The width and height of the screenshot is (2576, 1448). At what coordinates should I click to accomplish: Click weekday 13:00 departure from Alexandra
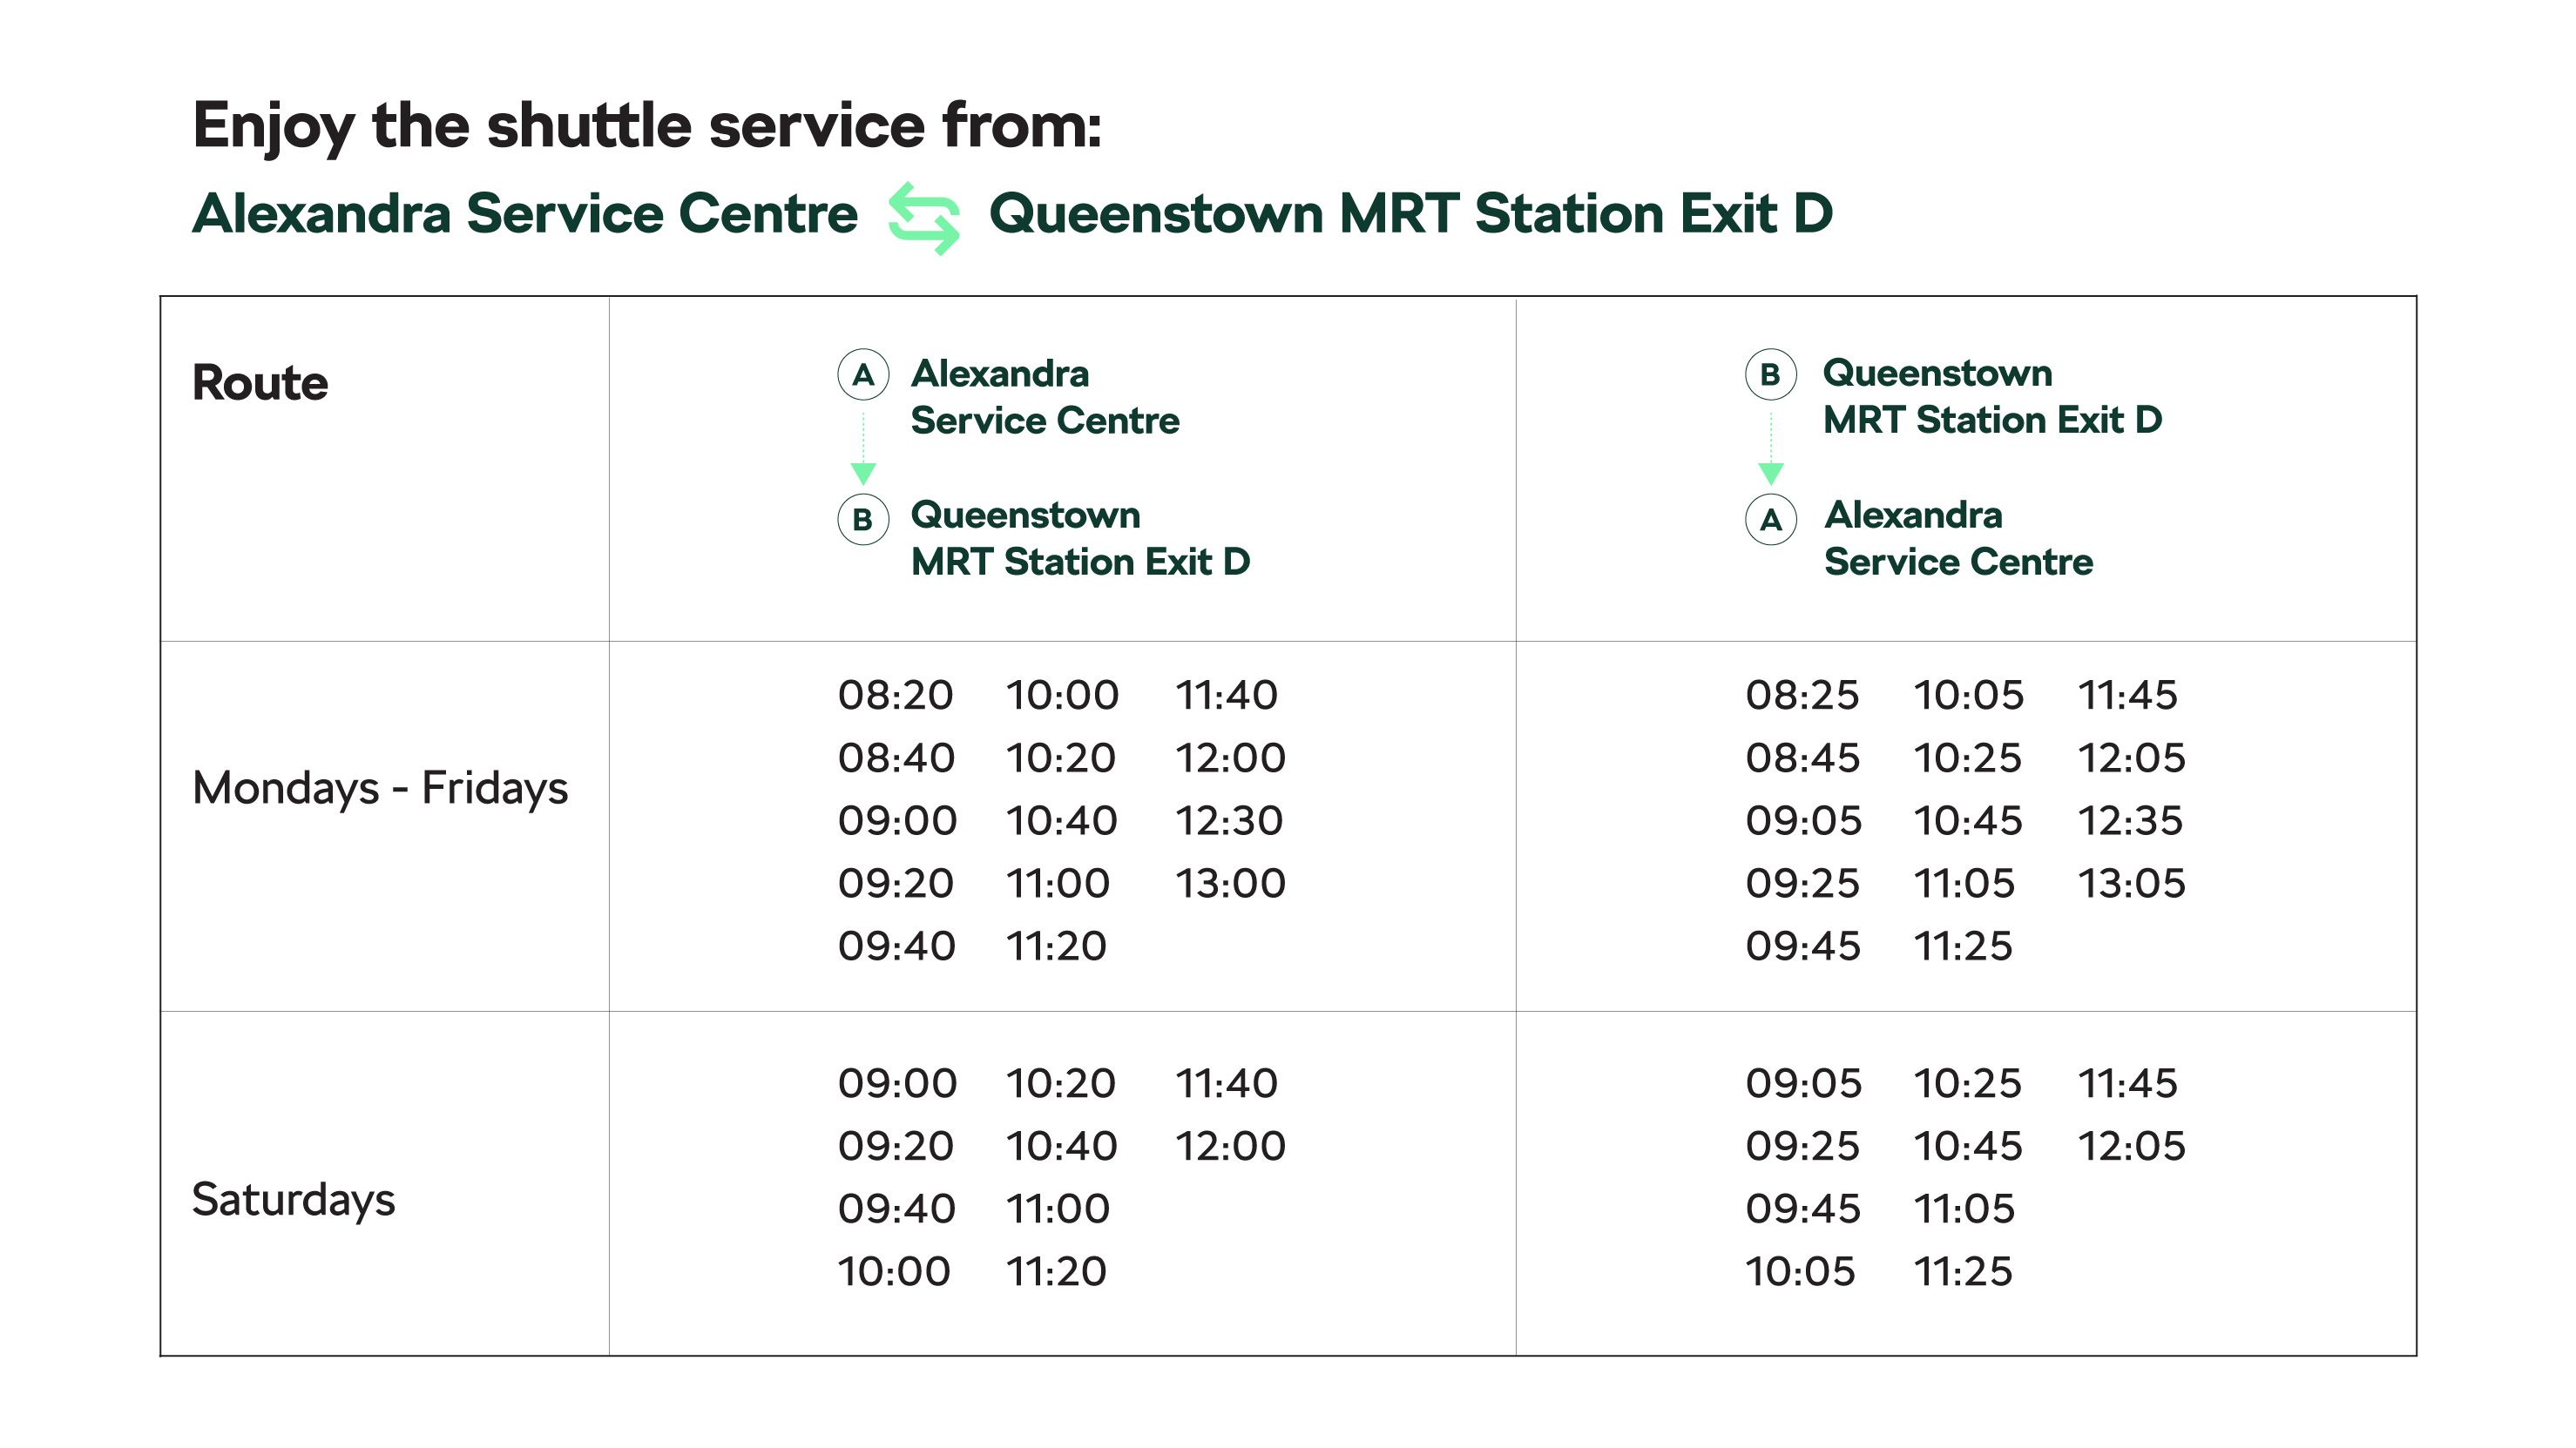[1230, 884]
